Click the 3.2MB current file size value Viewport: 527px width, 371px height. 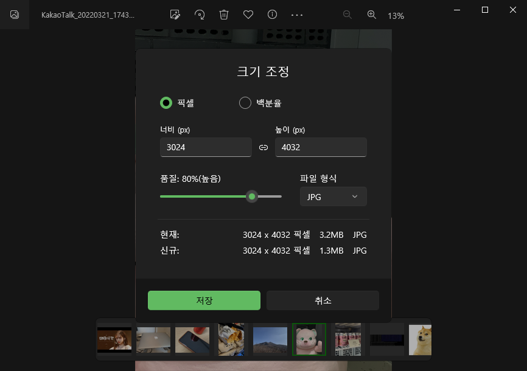pyautogui.click(x=332, y=235)
